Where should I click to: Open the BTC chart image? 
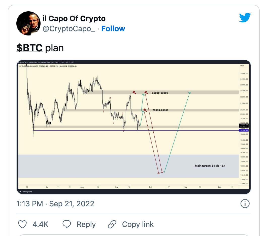(134, 127)
